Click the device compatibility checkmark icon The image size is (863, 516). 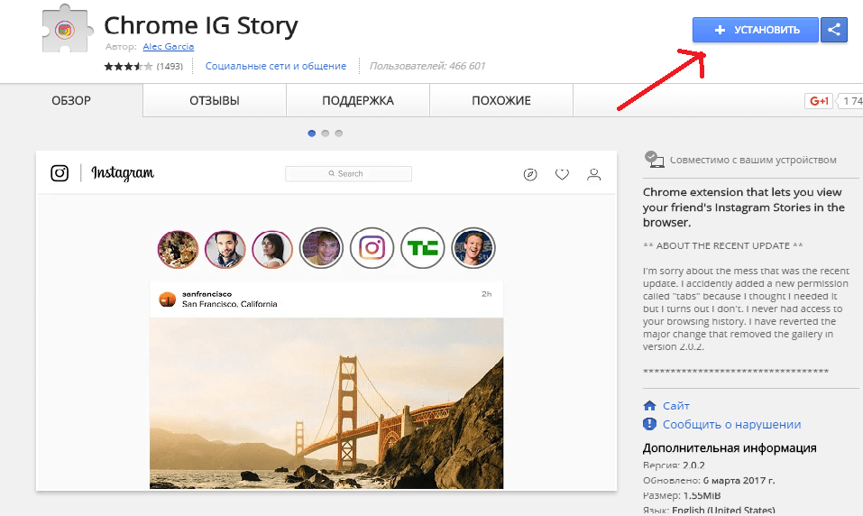pos(654,160)
